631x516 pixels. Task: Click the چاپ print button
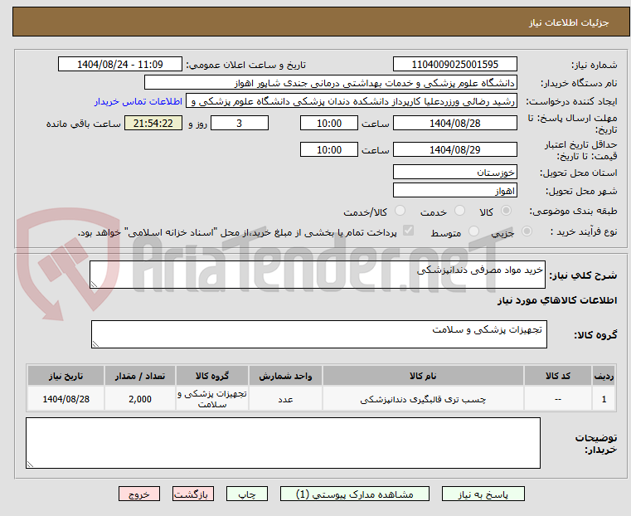tap(247, 494)
